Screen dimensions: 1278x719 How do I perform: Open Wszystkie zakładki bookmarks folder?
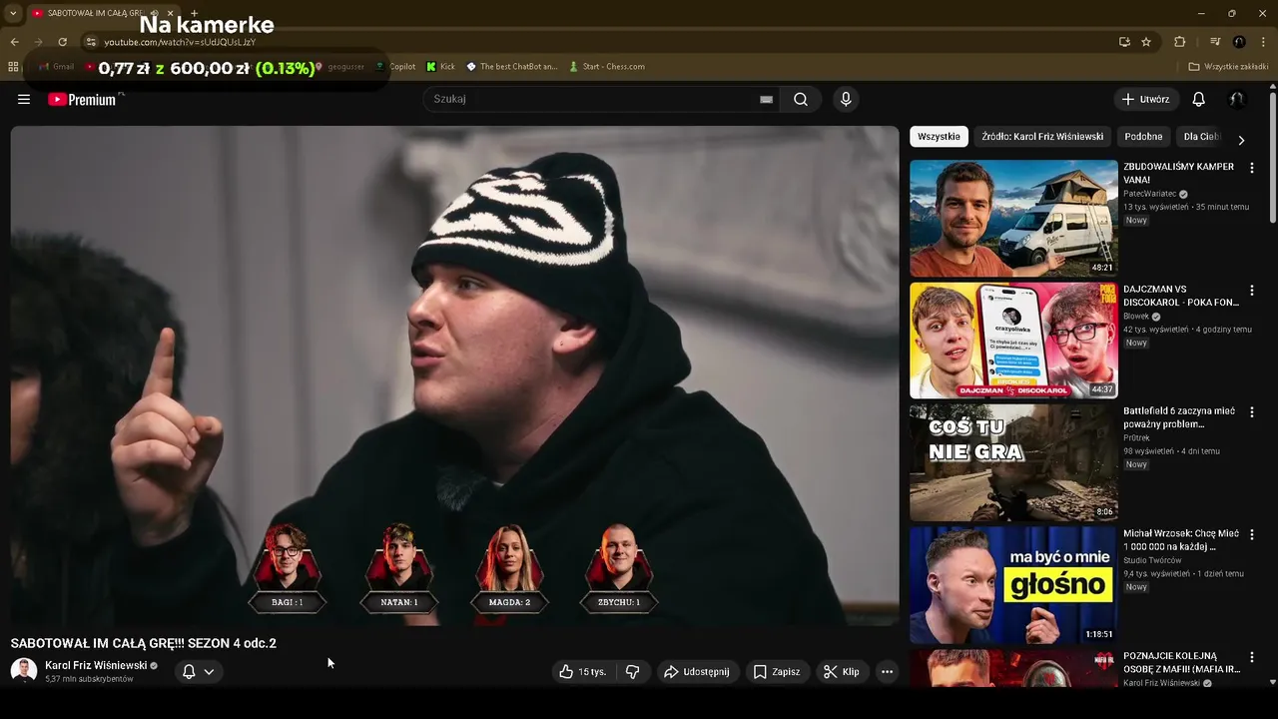click(1228, 67)
